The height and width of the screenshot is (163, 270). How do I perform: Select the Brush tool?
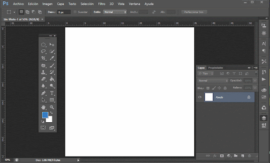click(x=52, y=65)
